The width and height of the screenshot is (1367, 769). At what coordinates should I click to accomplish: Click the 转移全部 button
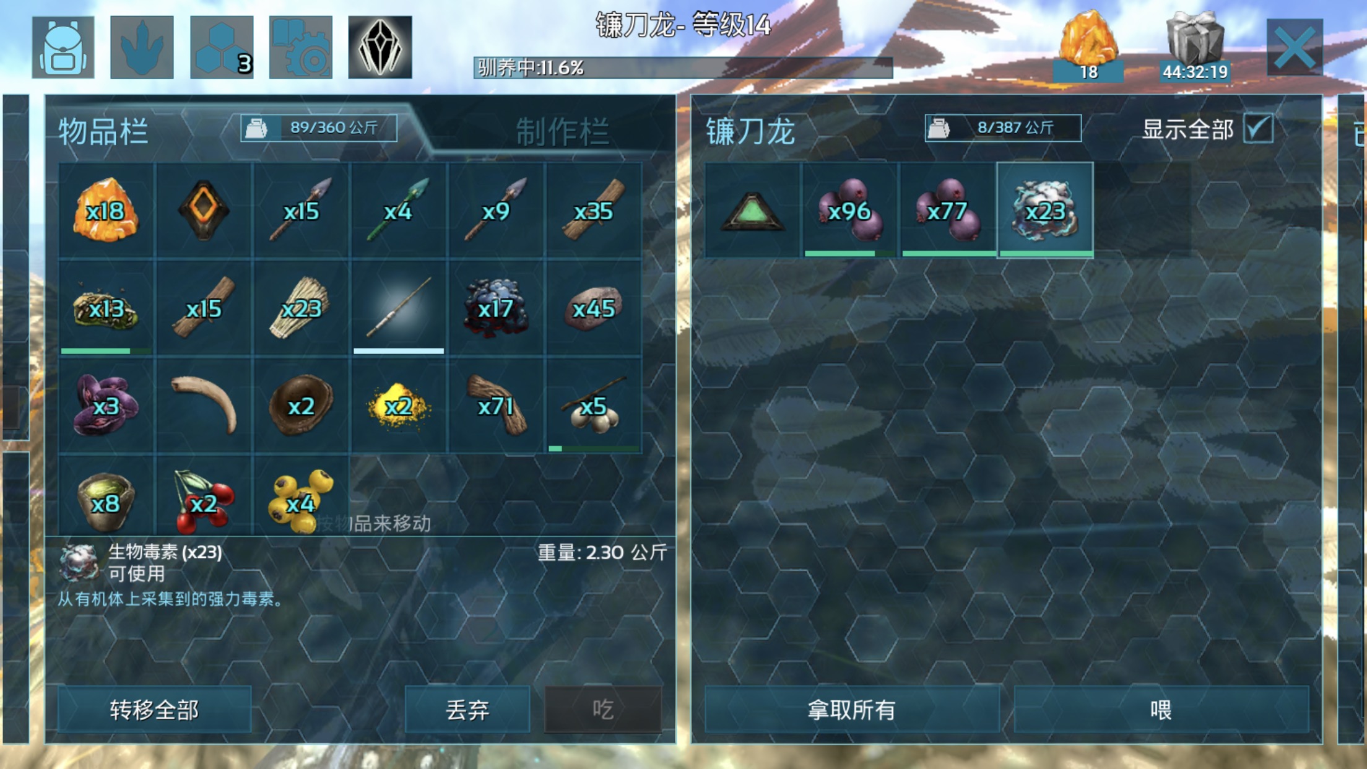point(155,710)
